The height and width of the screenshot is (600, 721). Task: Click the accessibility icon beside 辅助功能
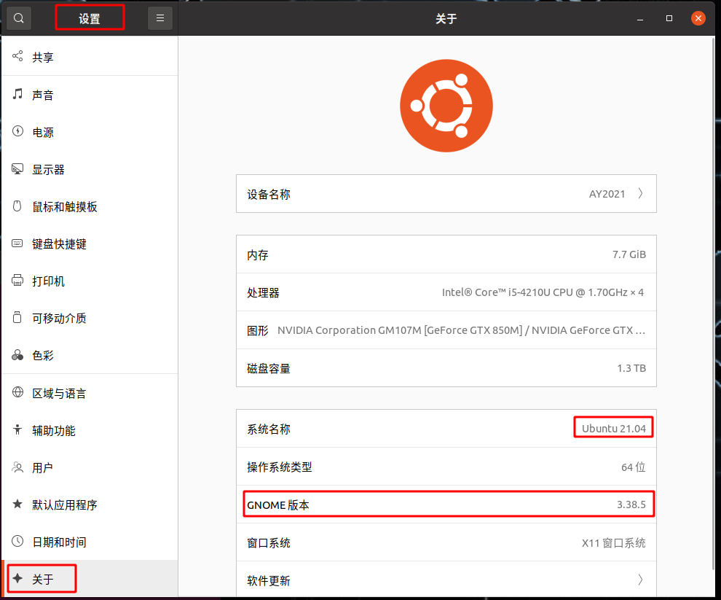[17, 429]
